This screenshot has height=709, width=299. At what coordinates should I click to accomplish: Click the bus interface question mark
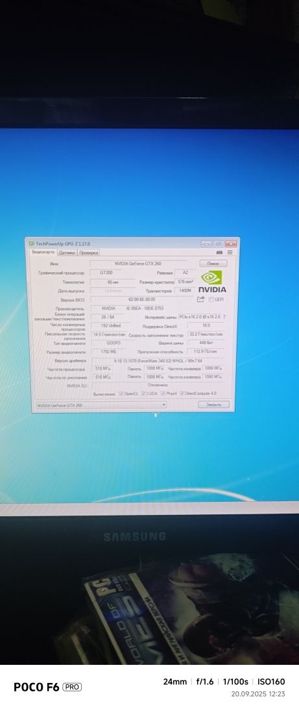pos(224,317)
